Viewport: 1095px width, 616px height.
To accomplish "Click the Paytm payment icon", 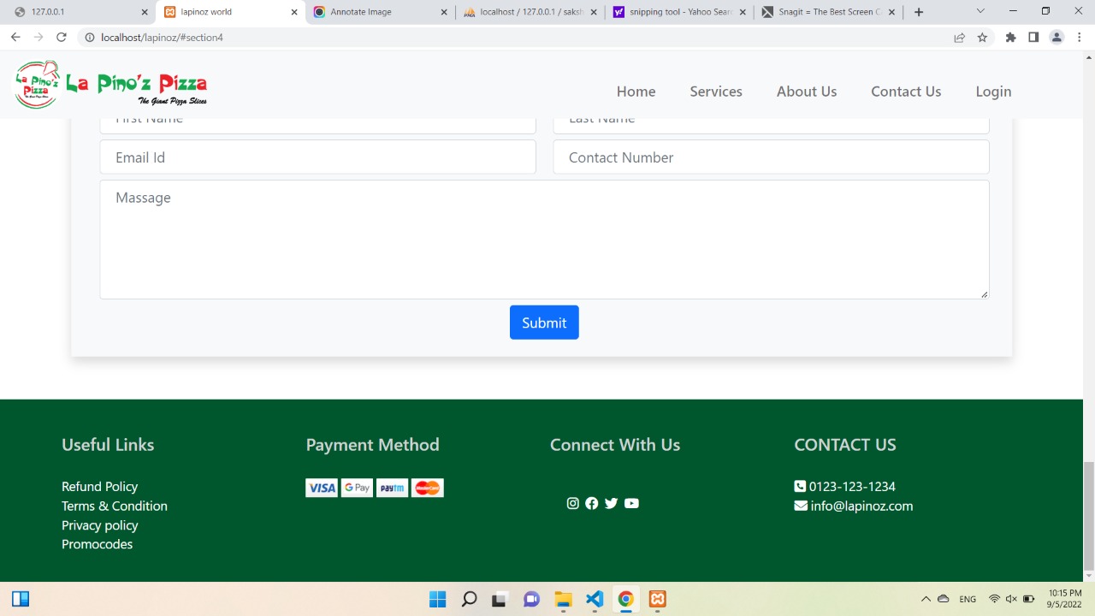I will [x=392, y=488].
